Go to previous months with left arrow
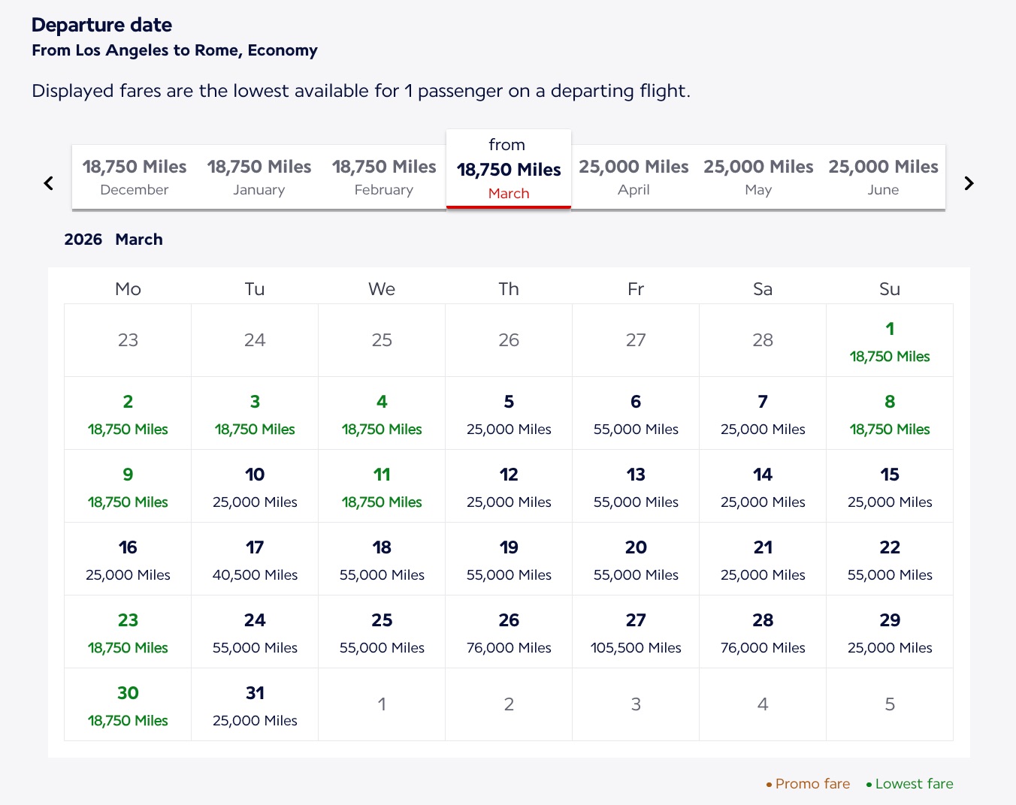Image resolution: width=1016 pixels, height=805 pixels. tap(49, 183)
